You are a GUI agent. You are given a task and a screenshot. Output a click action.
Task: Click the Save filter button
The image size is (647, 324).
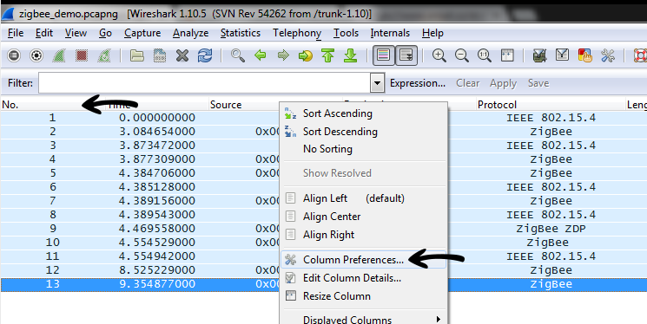point(538,83)
